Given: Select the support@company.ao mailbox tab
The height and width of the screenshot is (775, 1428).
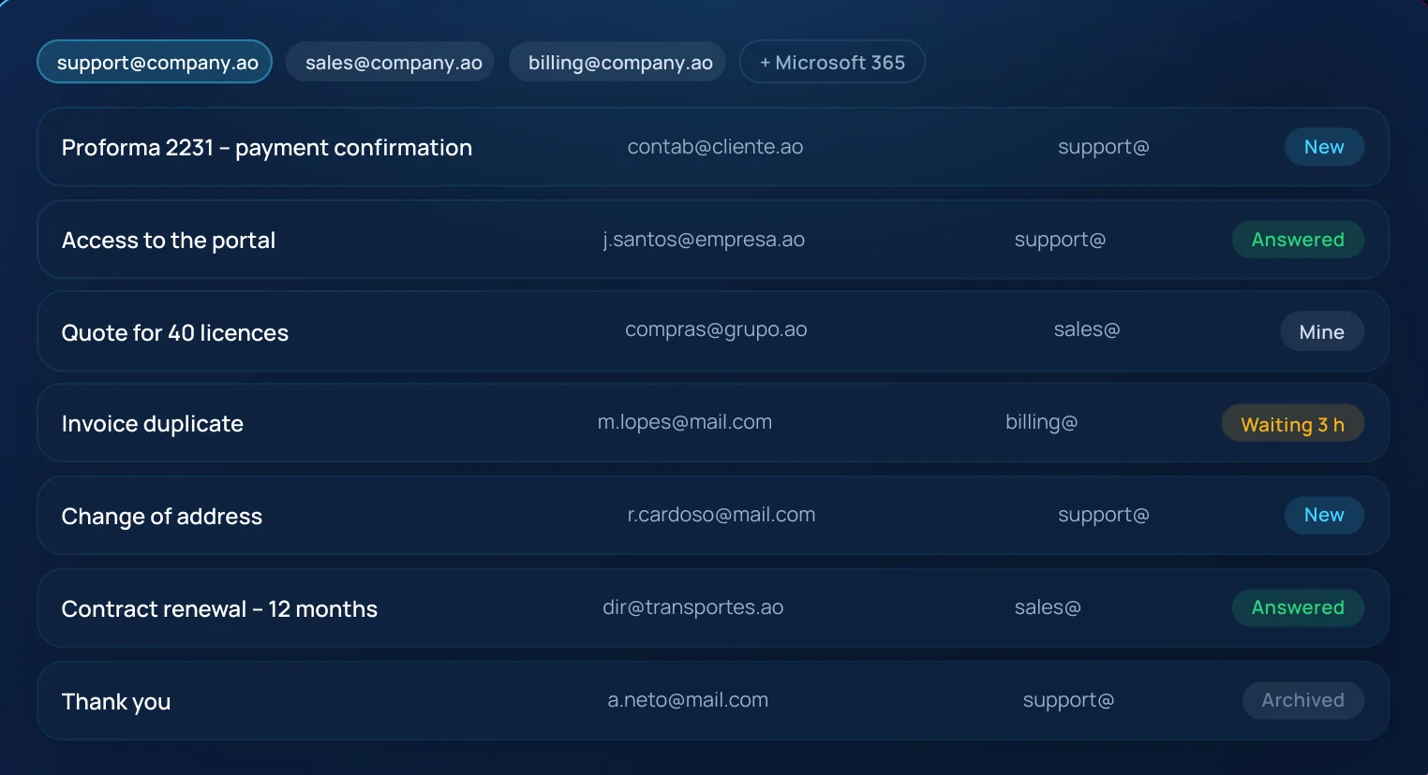Looking at the screenshot, I should 155,62.
